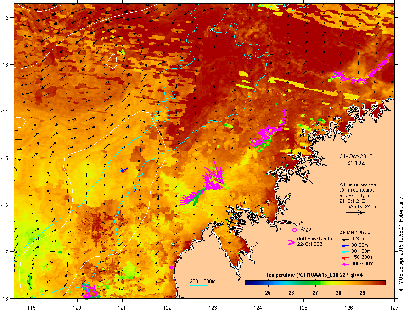The width and height of the screenshot is (404, 312).
Task: Click the 'Temperature (°C) NOAA15_L3U' title
Action: (x=301, y=275)
